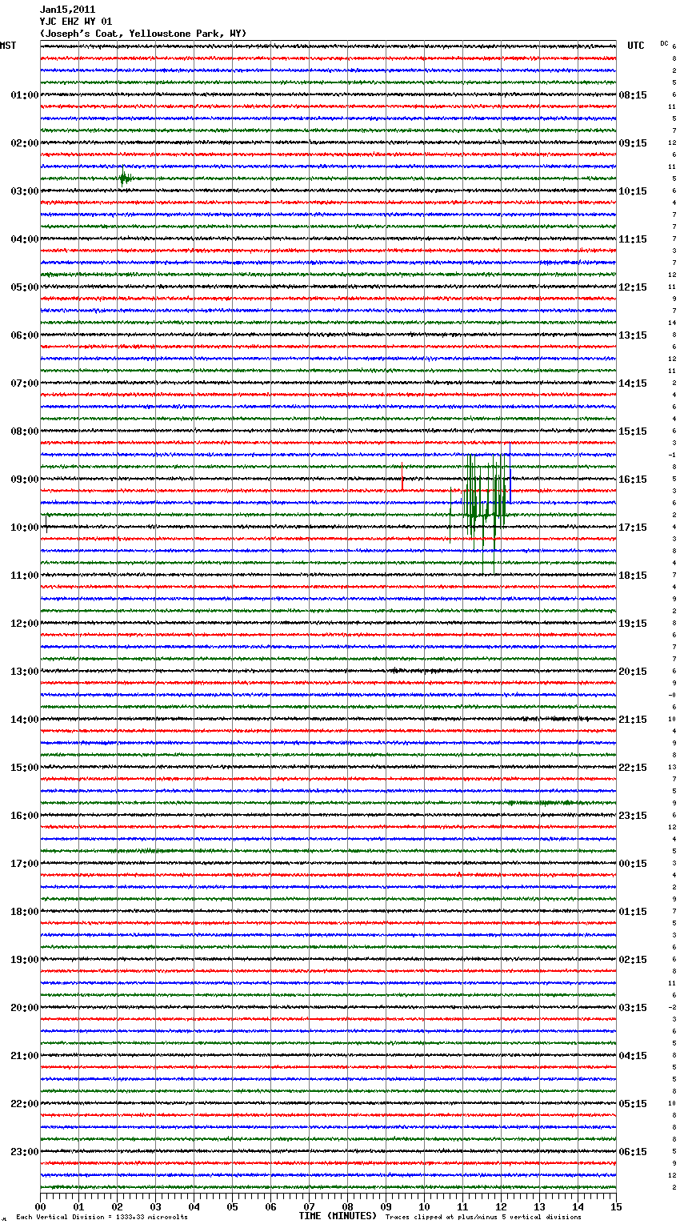Select the 10:00 MST time label

24,528
